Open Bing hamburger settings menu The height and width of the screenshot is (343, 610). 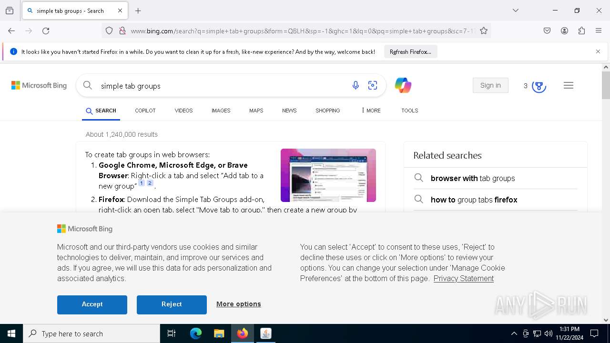pos(569,85)
